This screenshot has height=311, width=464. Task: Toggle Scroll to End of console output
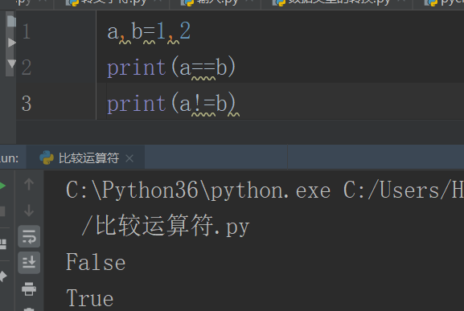click(x=29, y=263)
